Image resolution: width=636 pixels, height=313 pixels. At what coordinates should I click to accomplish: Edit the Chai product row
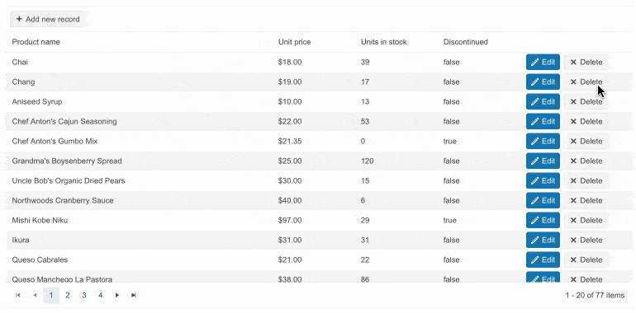[x=543, y=62]
